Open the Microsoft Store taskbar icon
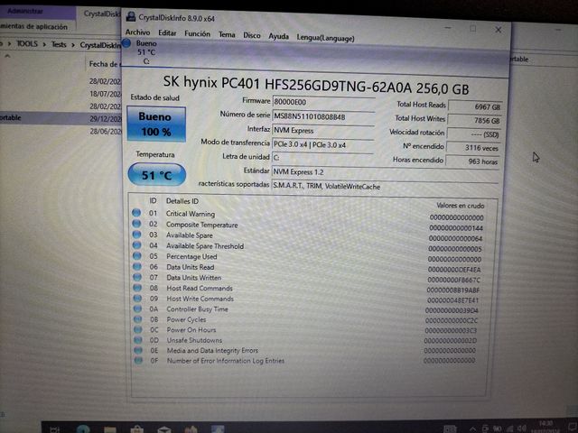Viewport: 578px width, 433px height. click(136, 429)
